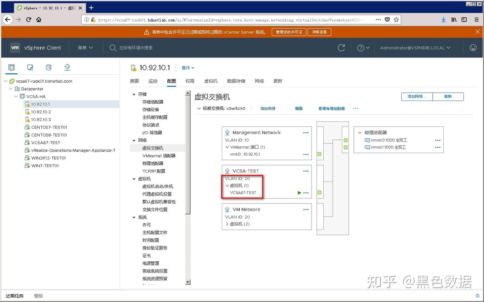Viewport: 484px width, 302px height.
Task: Dismiss the license expiration warning banner
Action: coord(477,32)
